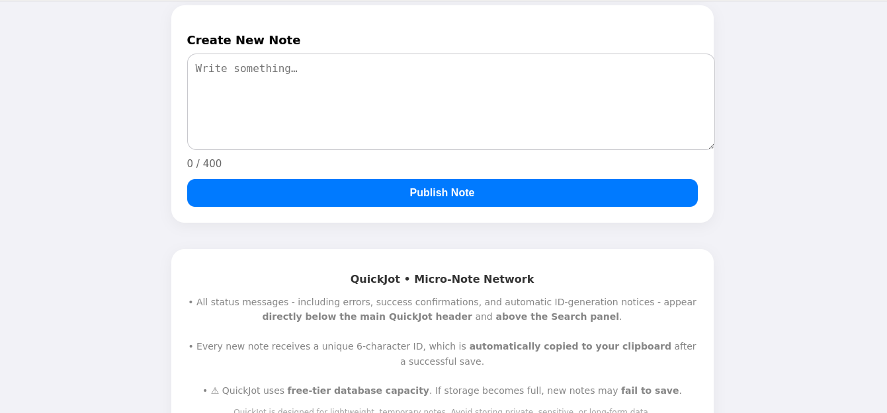Select the Create New Note heading
This screenshot has width=887, height=413.
pyautogui.click(x=243, y=40)
